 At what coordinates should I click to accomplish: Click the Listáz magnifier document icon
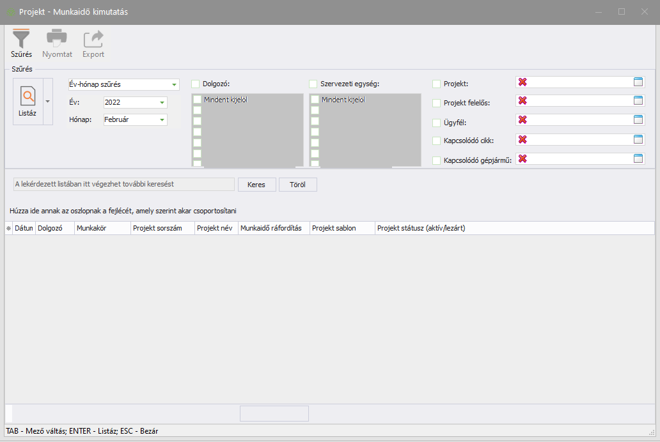pos(27,96)
